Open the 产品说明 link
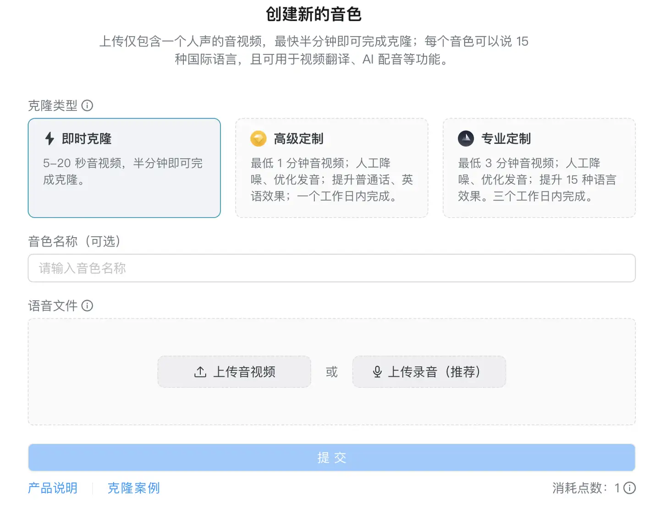The image size is (660, 512). [x=53, y=488]
